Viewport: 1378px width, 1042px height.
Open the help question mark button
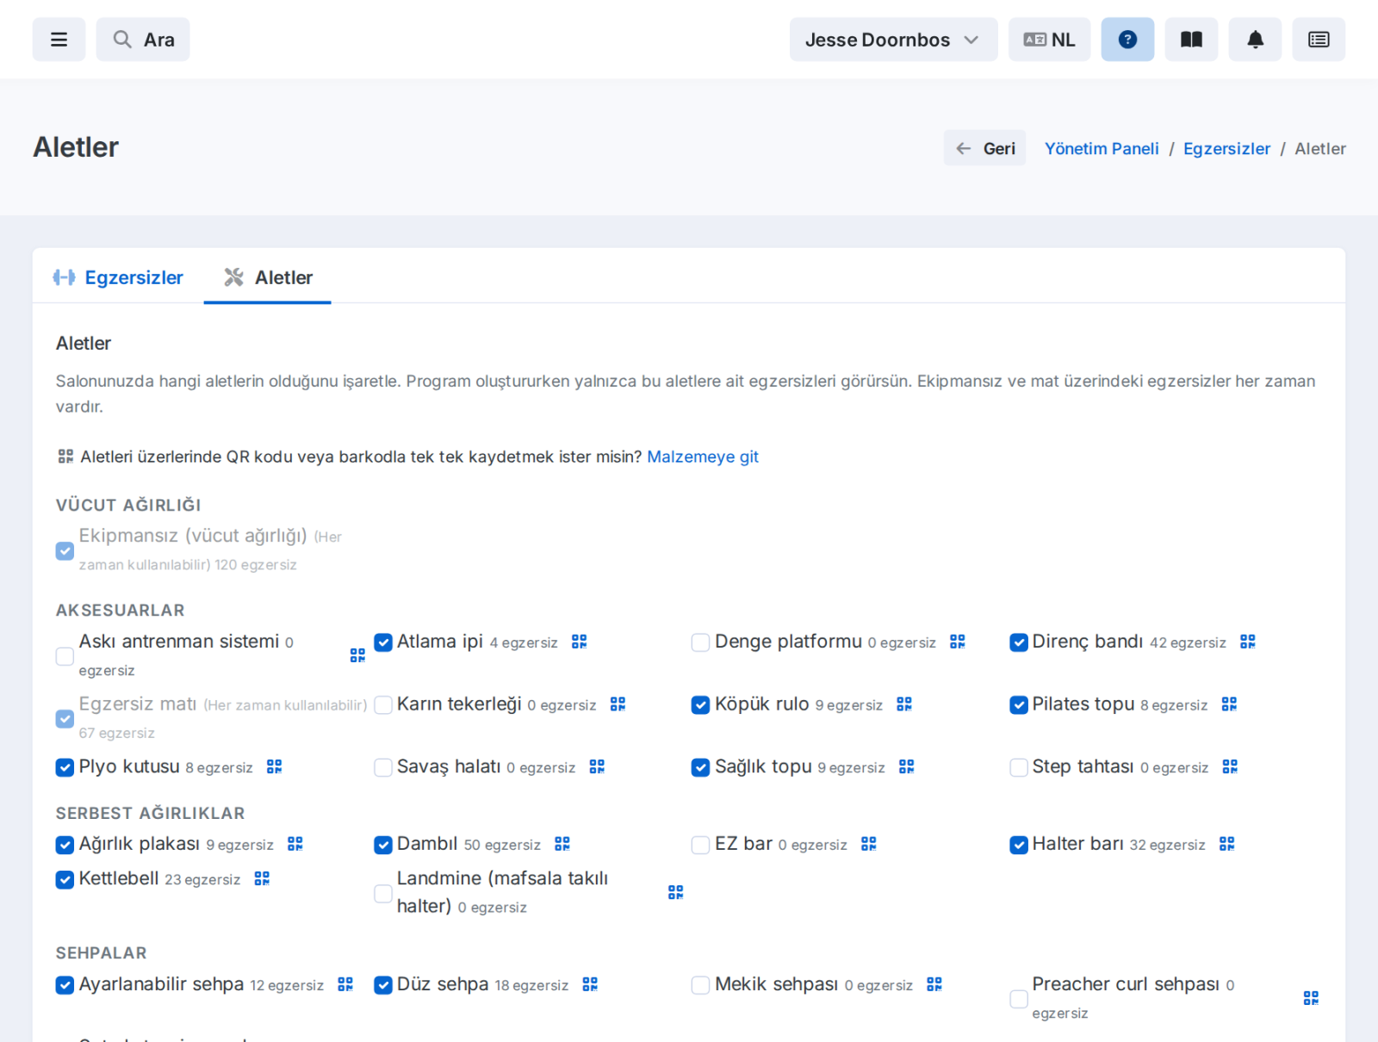(1127, 40)
